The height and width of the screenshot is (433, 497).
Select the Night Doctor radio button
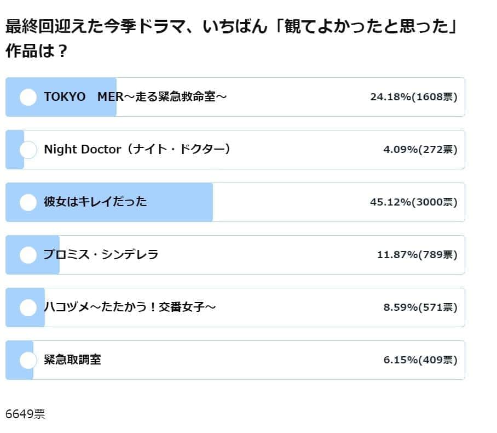point(28,150)
